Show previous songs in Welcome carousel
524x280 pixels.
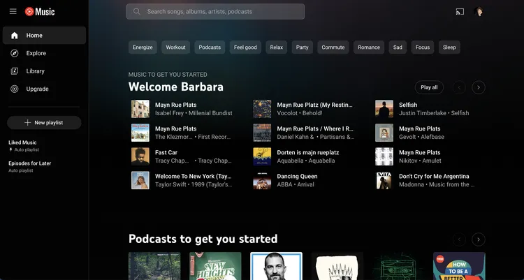tap(459, 87)
